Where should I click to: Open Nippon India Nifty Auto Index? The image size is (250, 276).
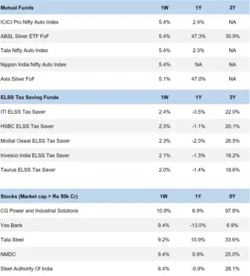[33, 64]
